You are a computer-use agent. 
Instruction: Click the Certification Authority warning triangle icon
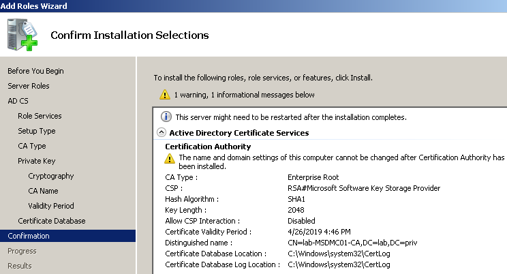[x=170, y=158]
